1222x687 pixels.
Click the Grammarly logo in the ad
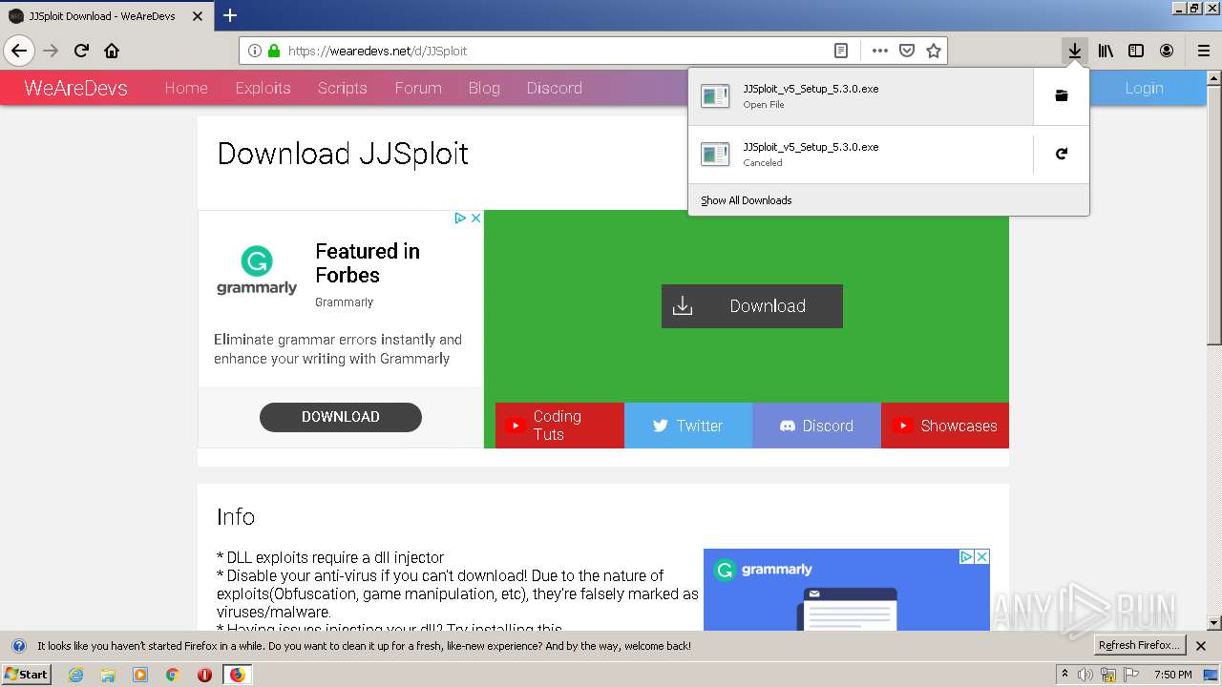point(257,271)
